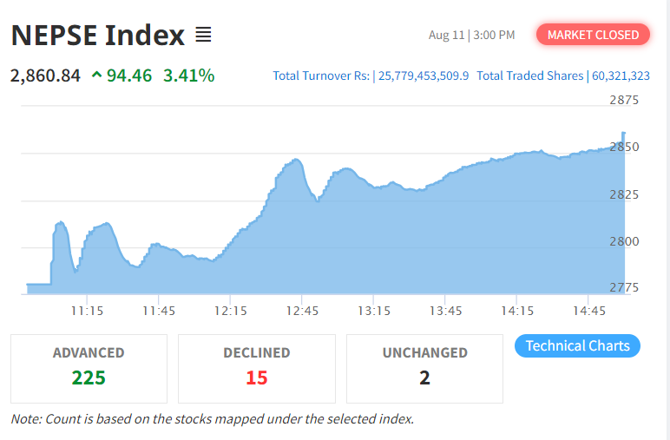The image size is (670, 440).
Task: Click the green up-arrow change indicator
Action: [95, 76]
